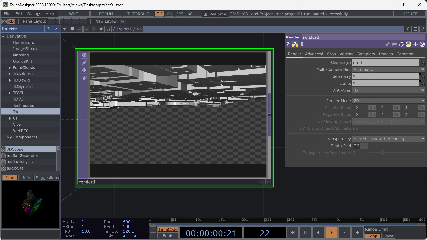Click the render1 node display flag dot
This screenshot has height=240, width=427.
coord(262,182)
